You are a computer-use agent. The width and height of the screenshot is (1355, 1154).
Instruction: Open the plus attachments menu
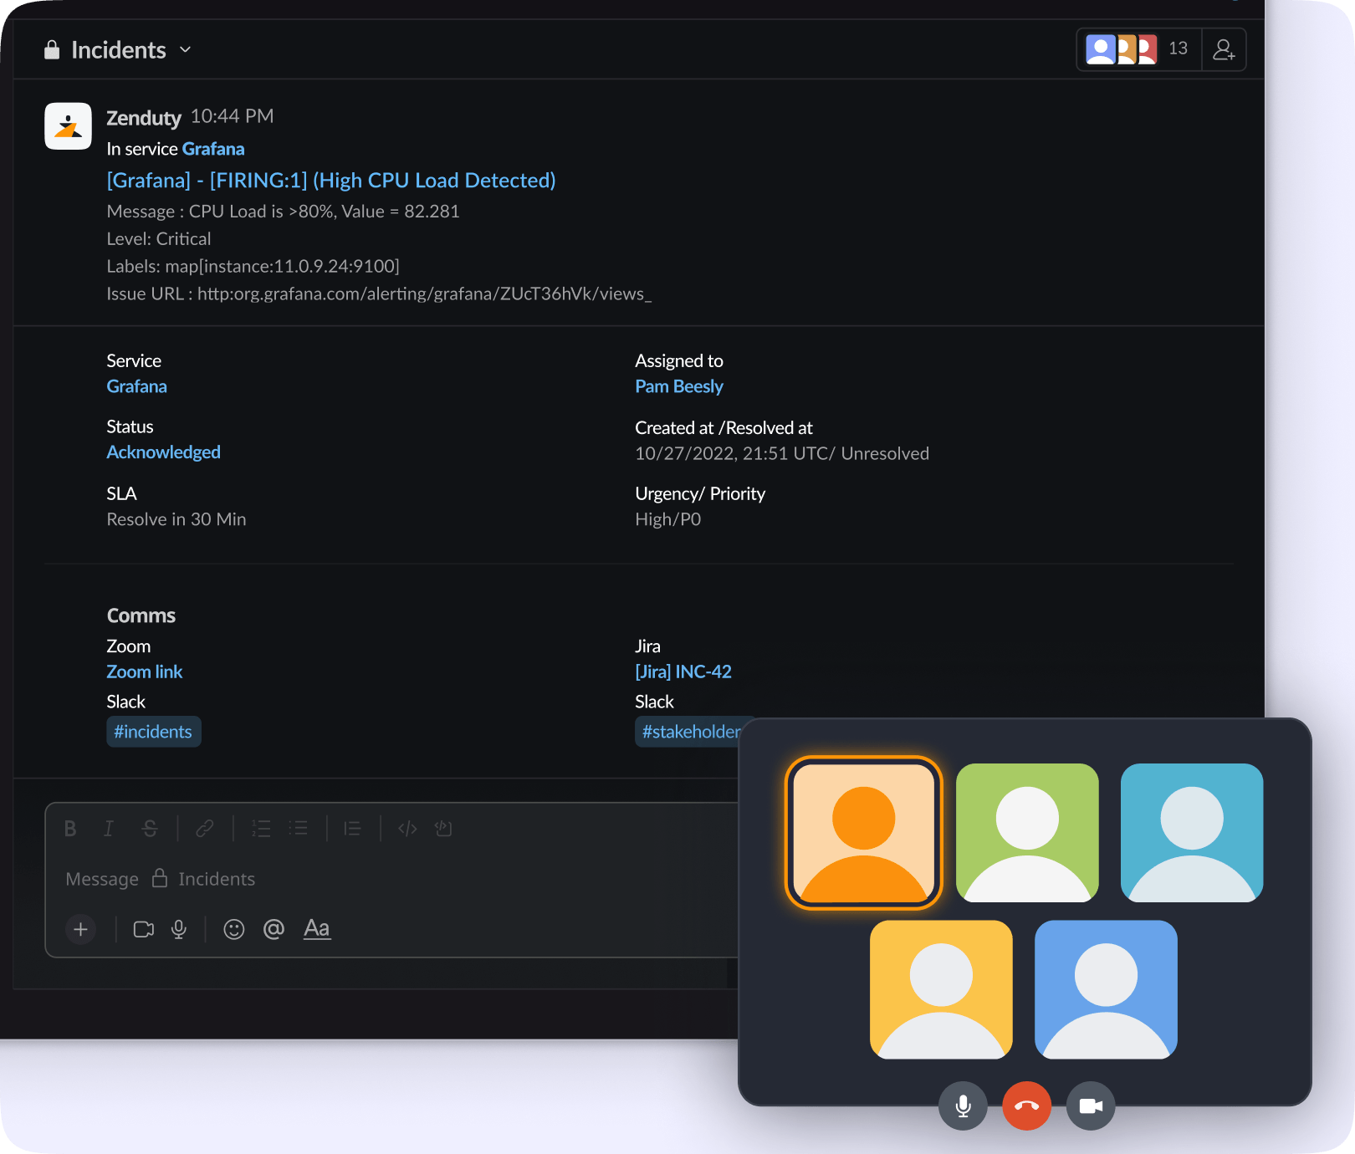pos(80,929)
